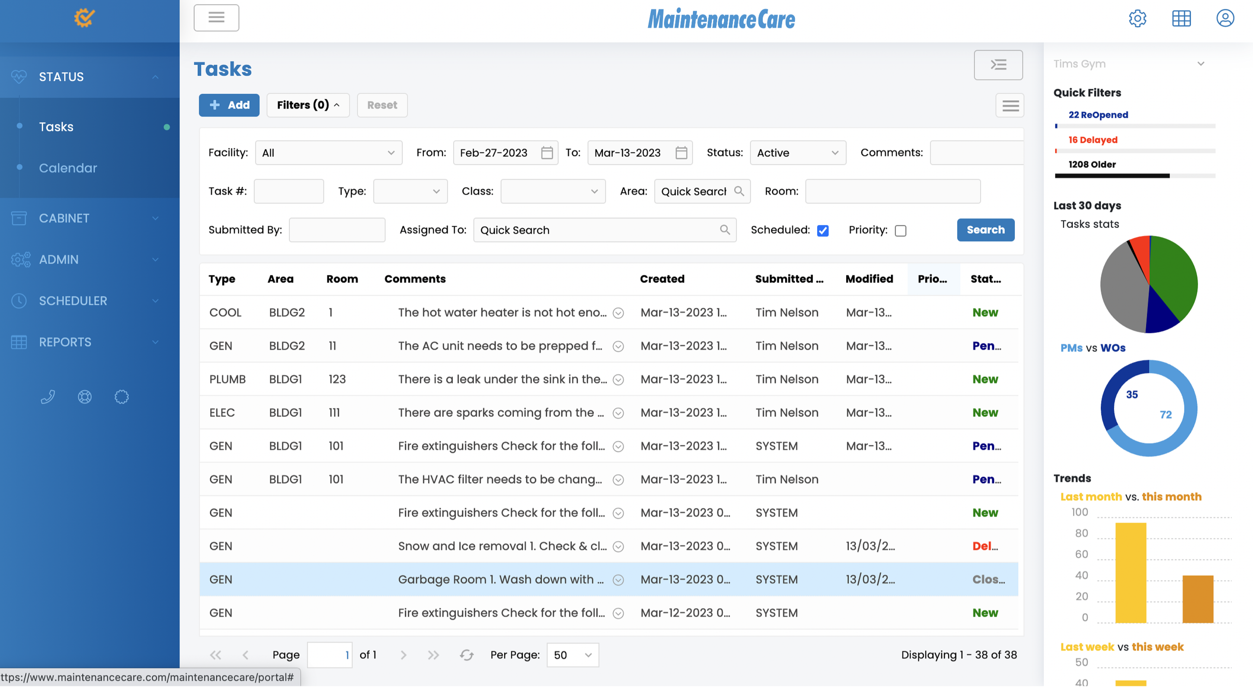Click the user profile icon
Screen dimensions: 1253x687
(1225, 18)
